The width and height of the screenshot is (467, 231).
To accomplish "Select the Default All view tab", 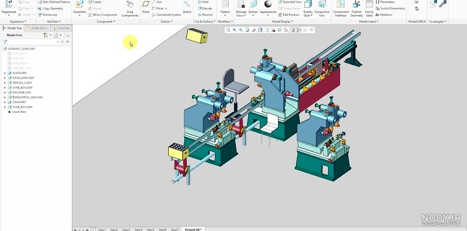I will [193, 229].
